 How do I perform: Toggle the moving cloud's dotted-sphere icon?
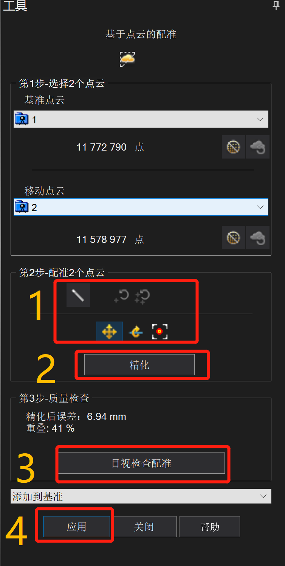click(233, 238)
